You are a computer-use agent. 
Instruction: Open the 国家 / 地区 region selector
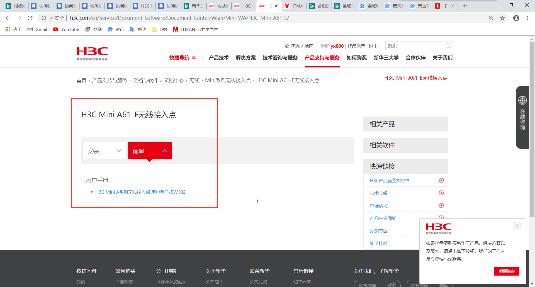point(299,46)
